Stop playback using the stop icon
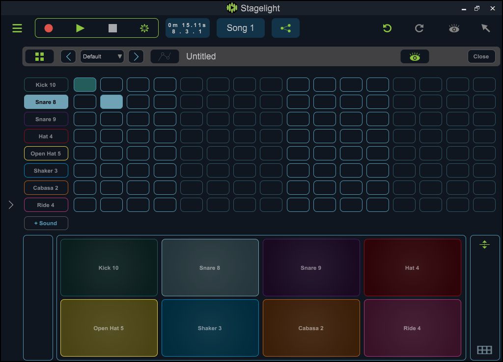503x362 pixels. [x=112, y=28]
